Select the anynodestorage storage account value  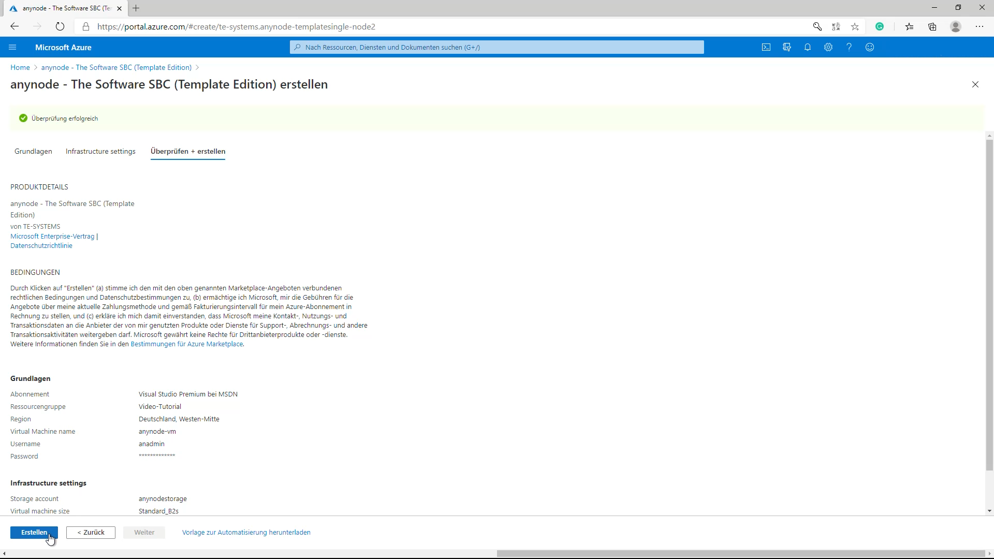tap(163, 499)
